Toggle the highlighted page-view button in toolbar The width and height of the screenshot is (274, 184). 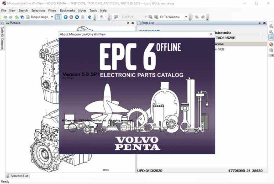(58, 17)
